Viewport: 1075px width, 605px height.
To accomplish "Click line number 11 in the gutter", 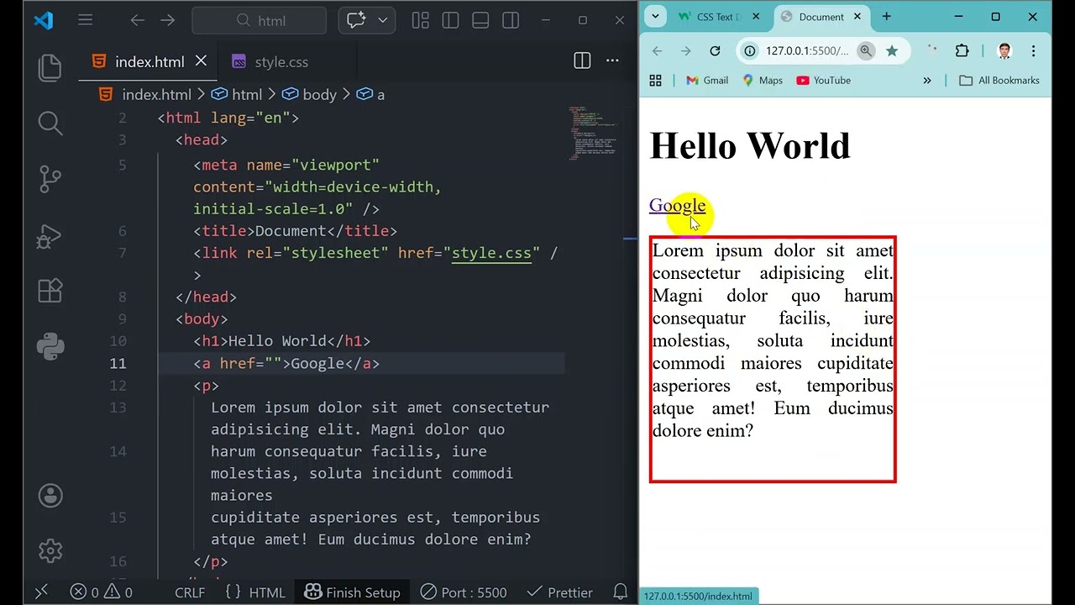I will [118, 363].
